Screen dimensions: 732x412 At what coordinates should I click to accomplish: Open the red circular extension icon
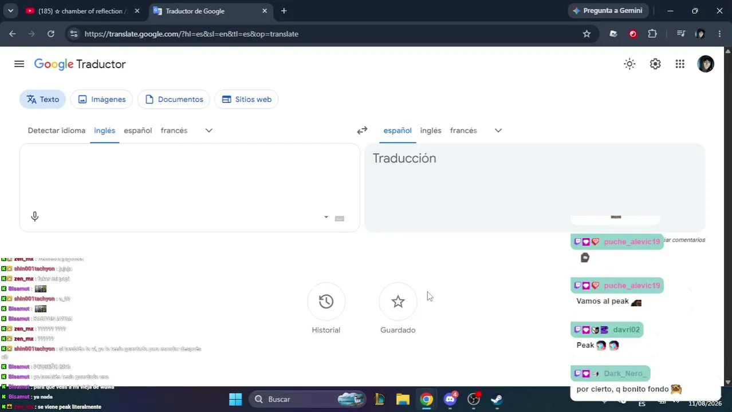[x=633, y=34]
